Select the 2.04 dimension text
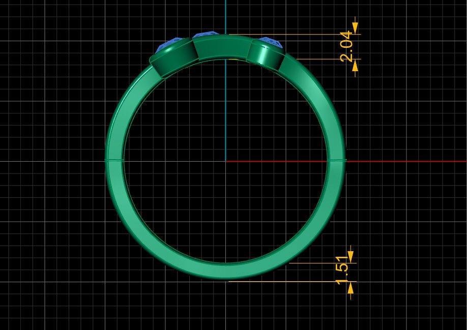 coord(346,46)
